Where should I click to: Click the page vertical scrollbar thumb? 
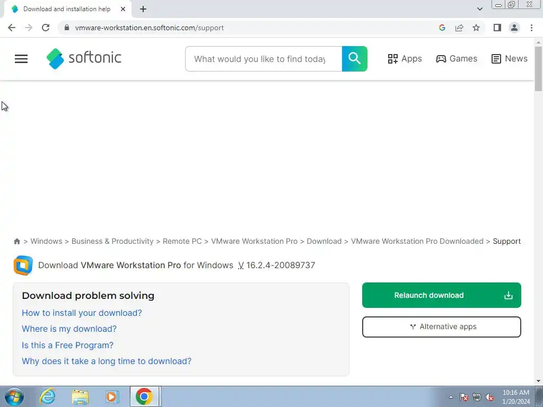coord(538,68)
